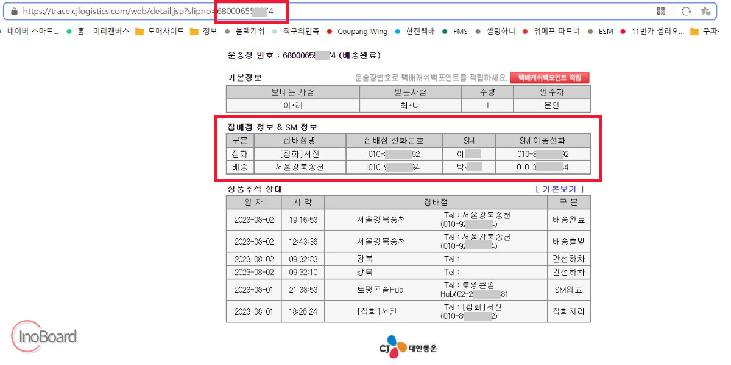Click the SM입고 status cell
731x365 pixels.
pos(569,290)
